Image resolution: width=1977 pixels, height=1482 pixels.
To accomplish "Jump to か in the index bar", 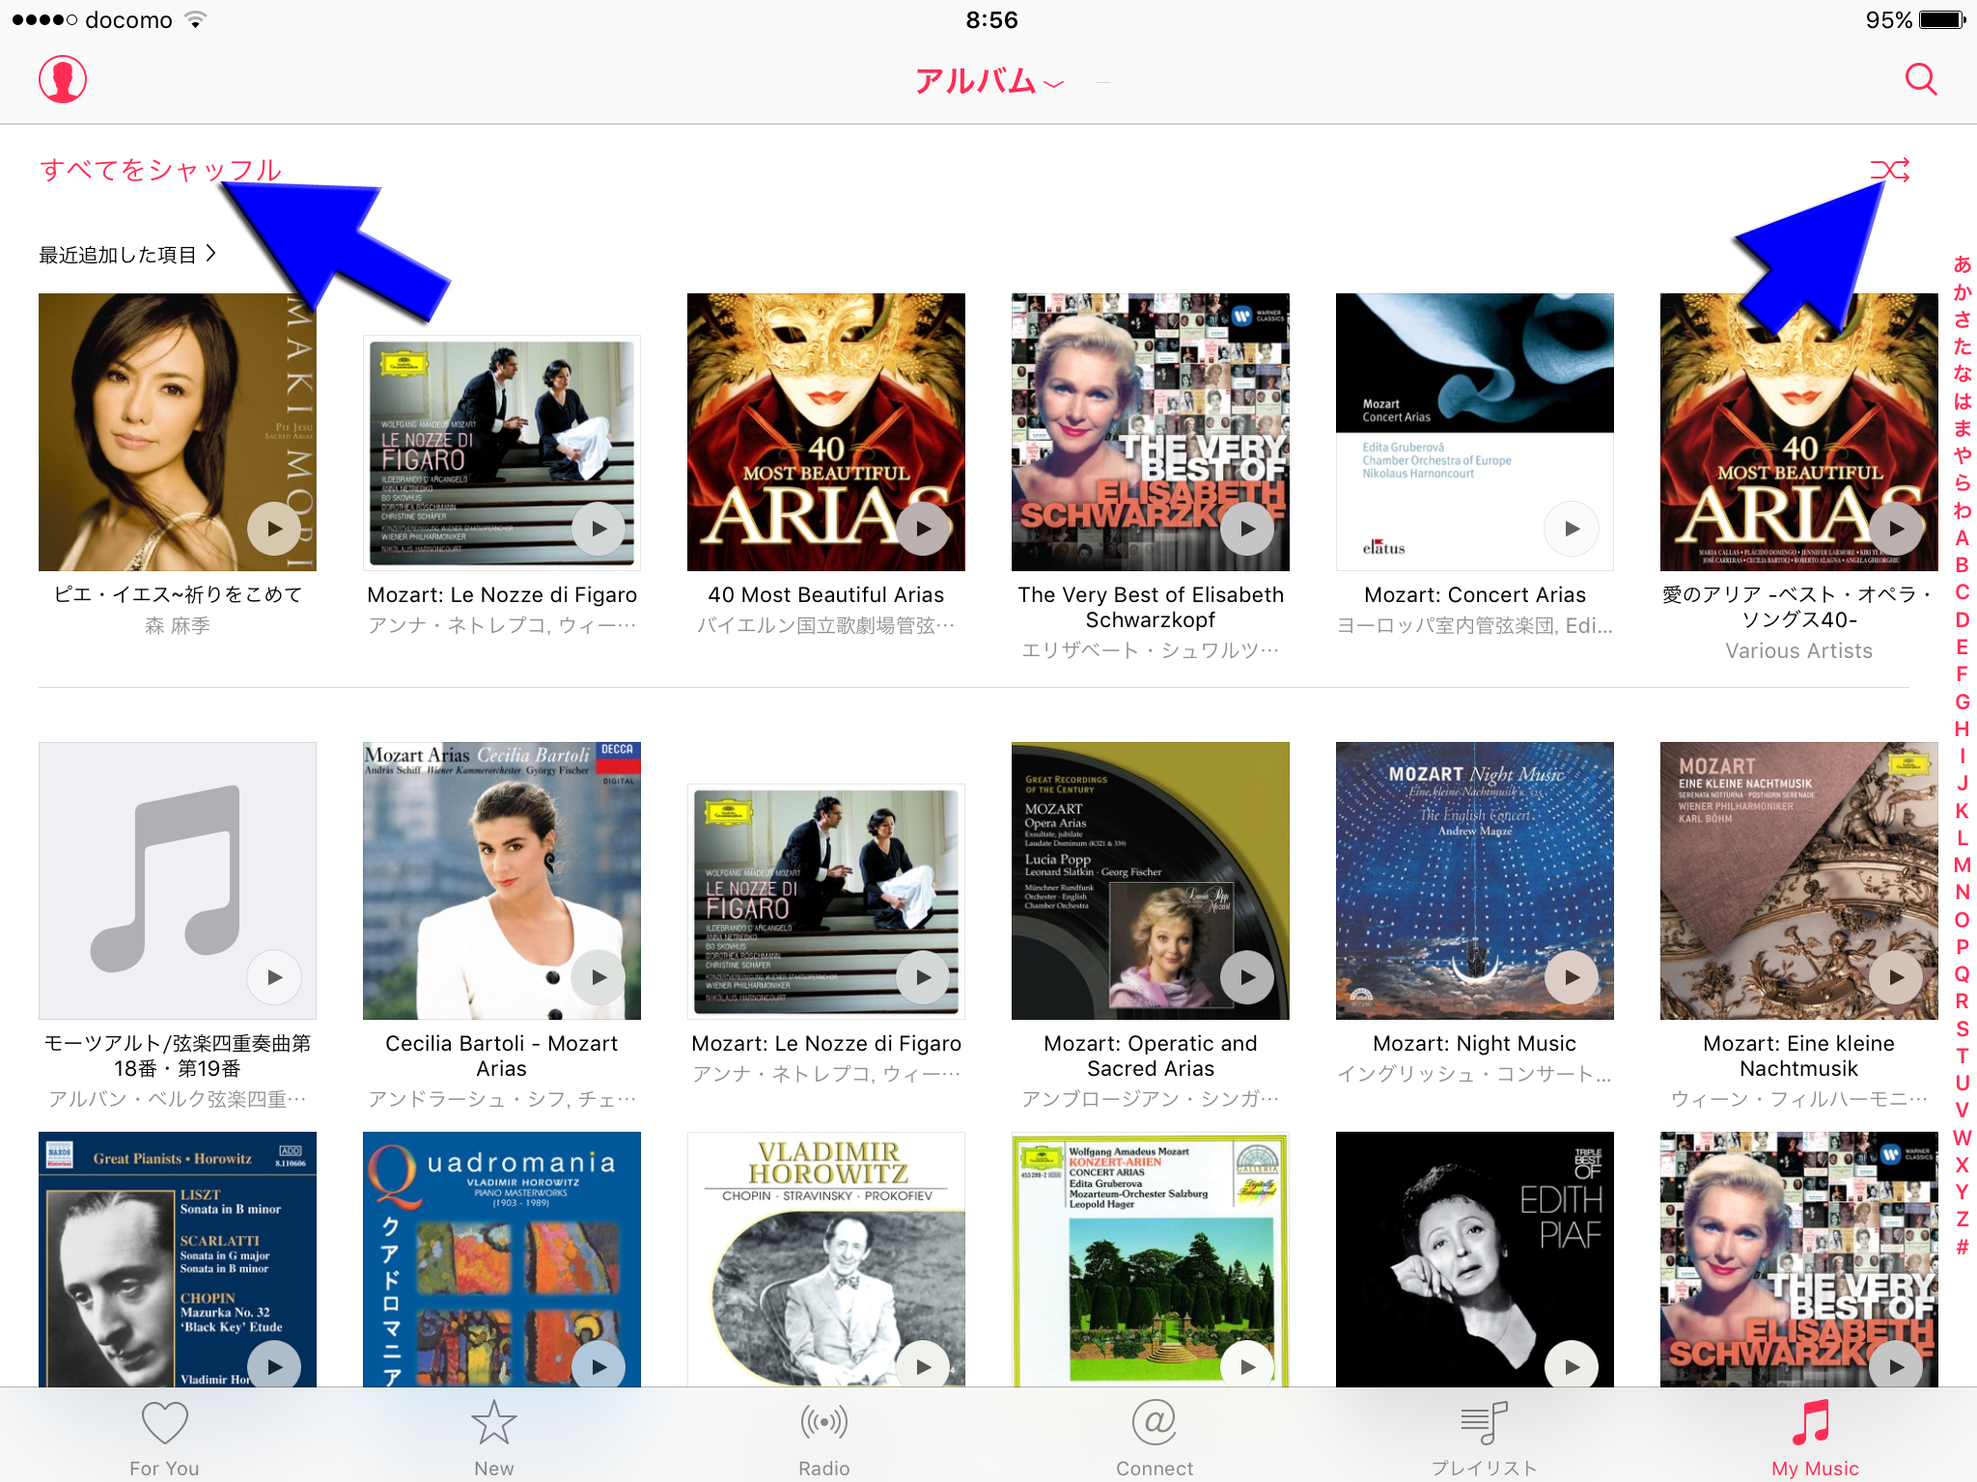I will [x=1963, y=291].
